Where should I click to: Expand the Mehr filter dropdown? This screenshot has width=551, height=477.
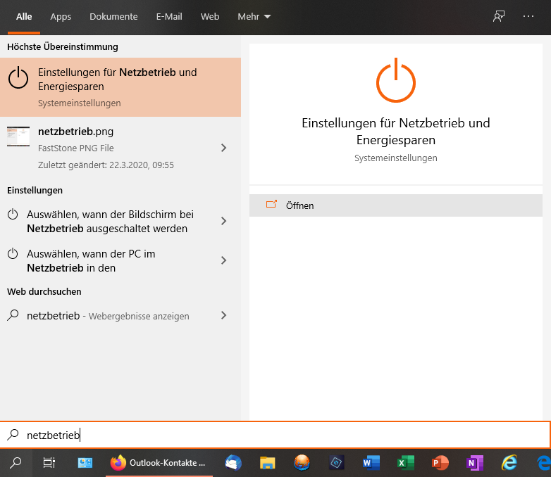click(x=254, y=17)
